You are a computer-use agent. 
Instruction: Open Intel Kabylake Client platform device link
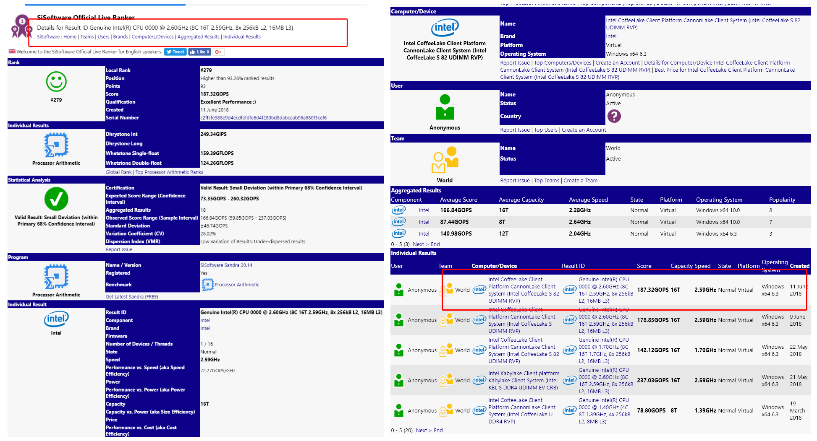[x=524, y=381]
